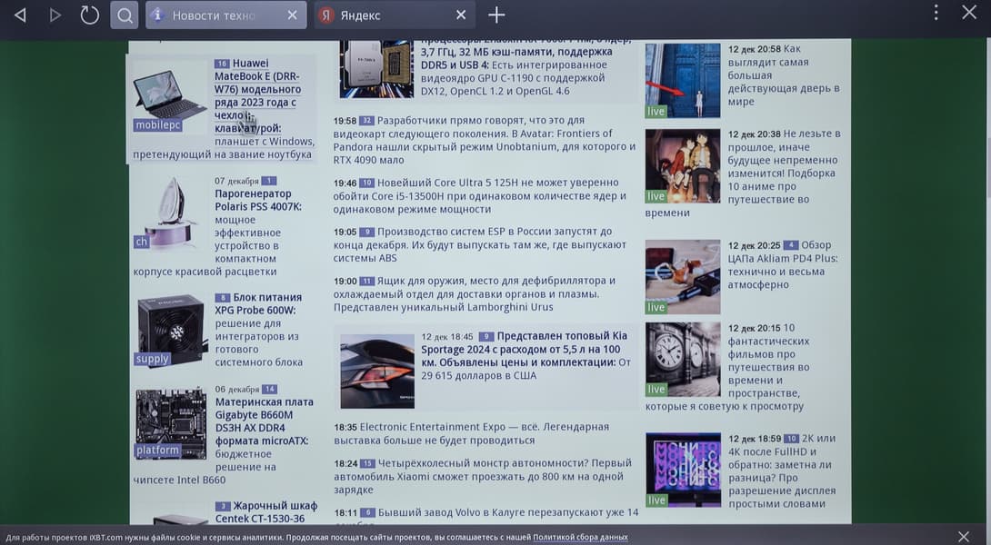
Task: Click the clocks thumbnail
Action: pyautogui.click(x=683, y=360)
